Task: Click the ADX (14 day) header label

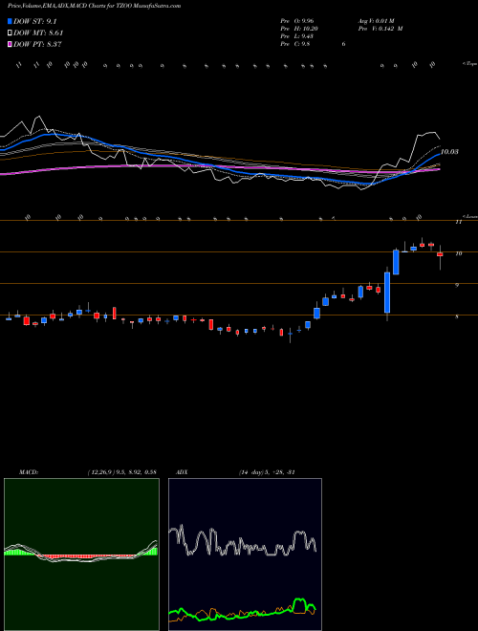Action: click(x=235, y=472)
